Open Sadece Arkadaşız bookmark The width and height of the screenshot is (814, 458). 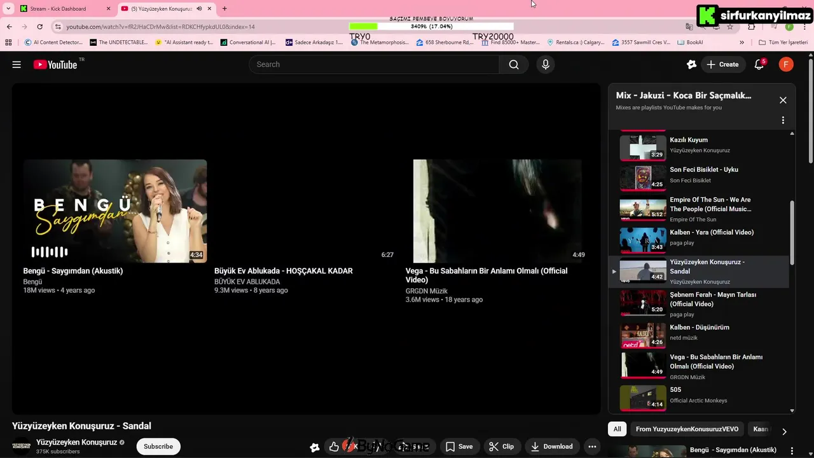tap(314, 42)
